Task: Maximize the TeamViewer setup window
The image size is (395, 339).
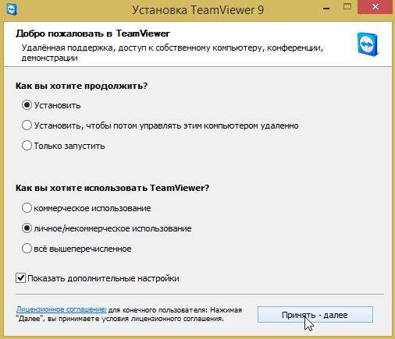Action: (x=347, y=7)
